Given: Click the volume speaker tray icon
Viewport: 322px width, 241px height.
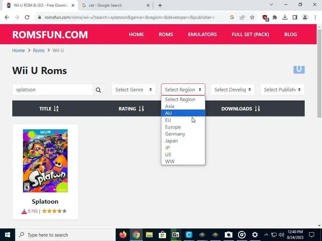Looking at the screenshot, I should pyautogui.click(x=281, y=235).
